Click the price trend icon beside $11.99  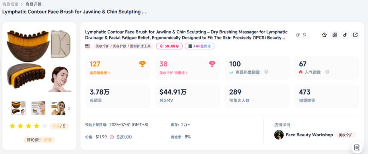pos(112,137)
